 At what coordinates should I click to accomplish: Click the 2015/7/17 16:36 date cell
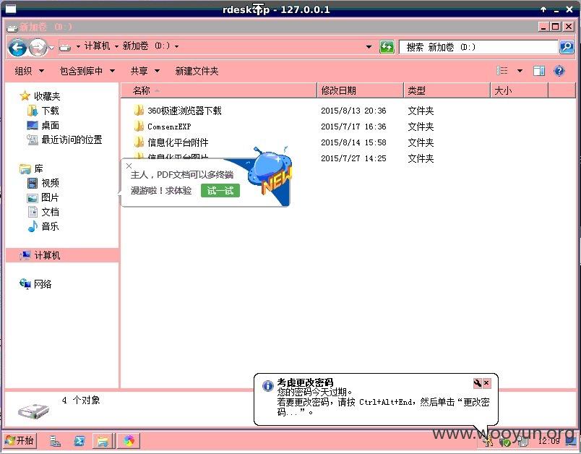pyautogui.click(x=353, y=127)
